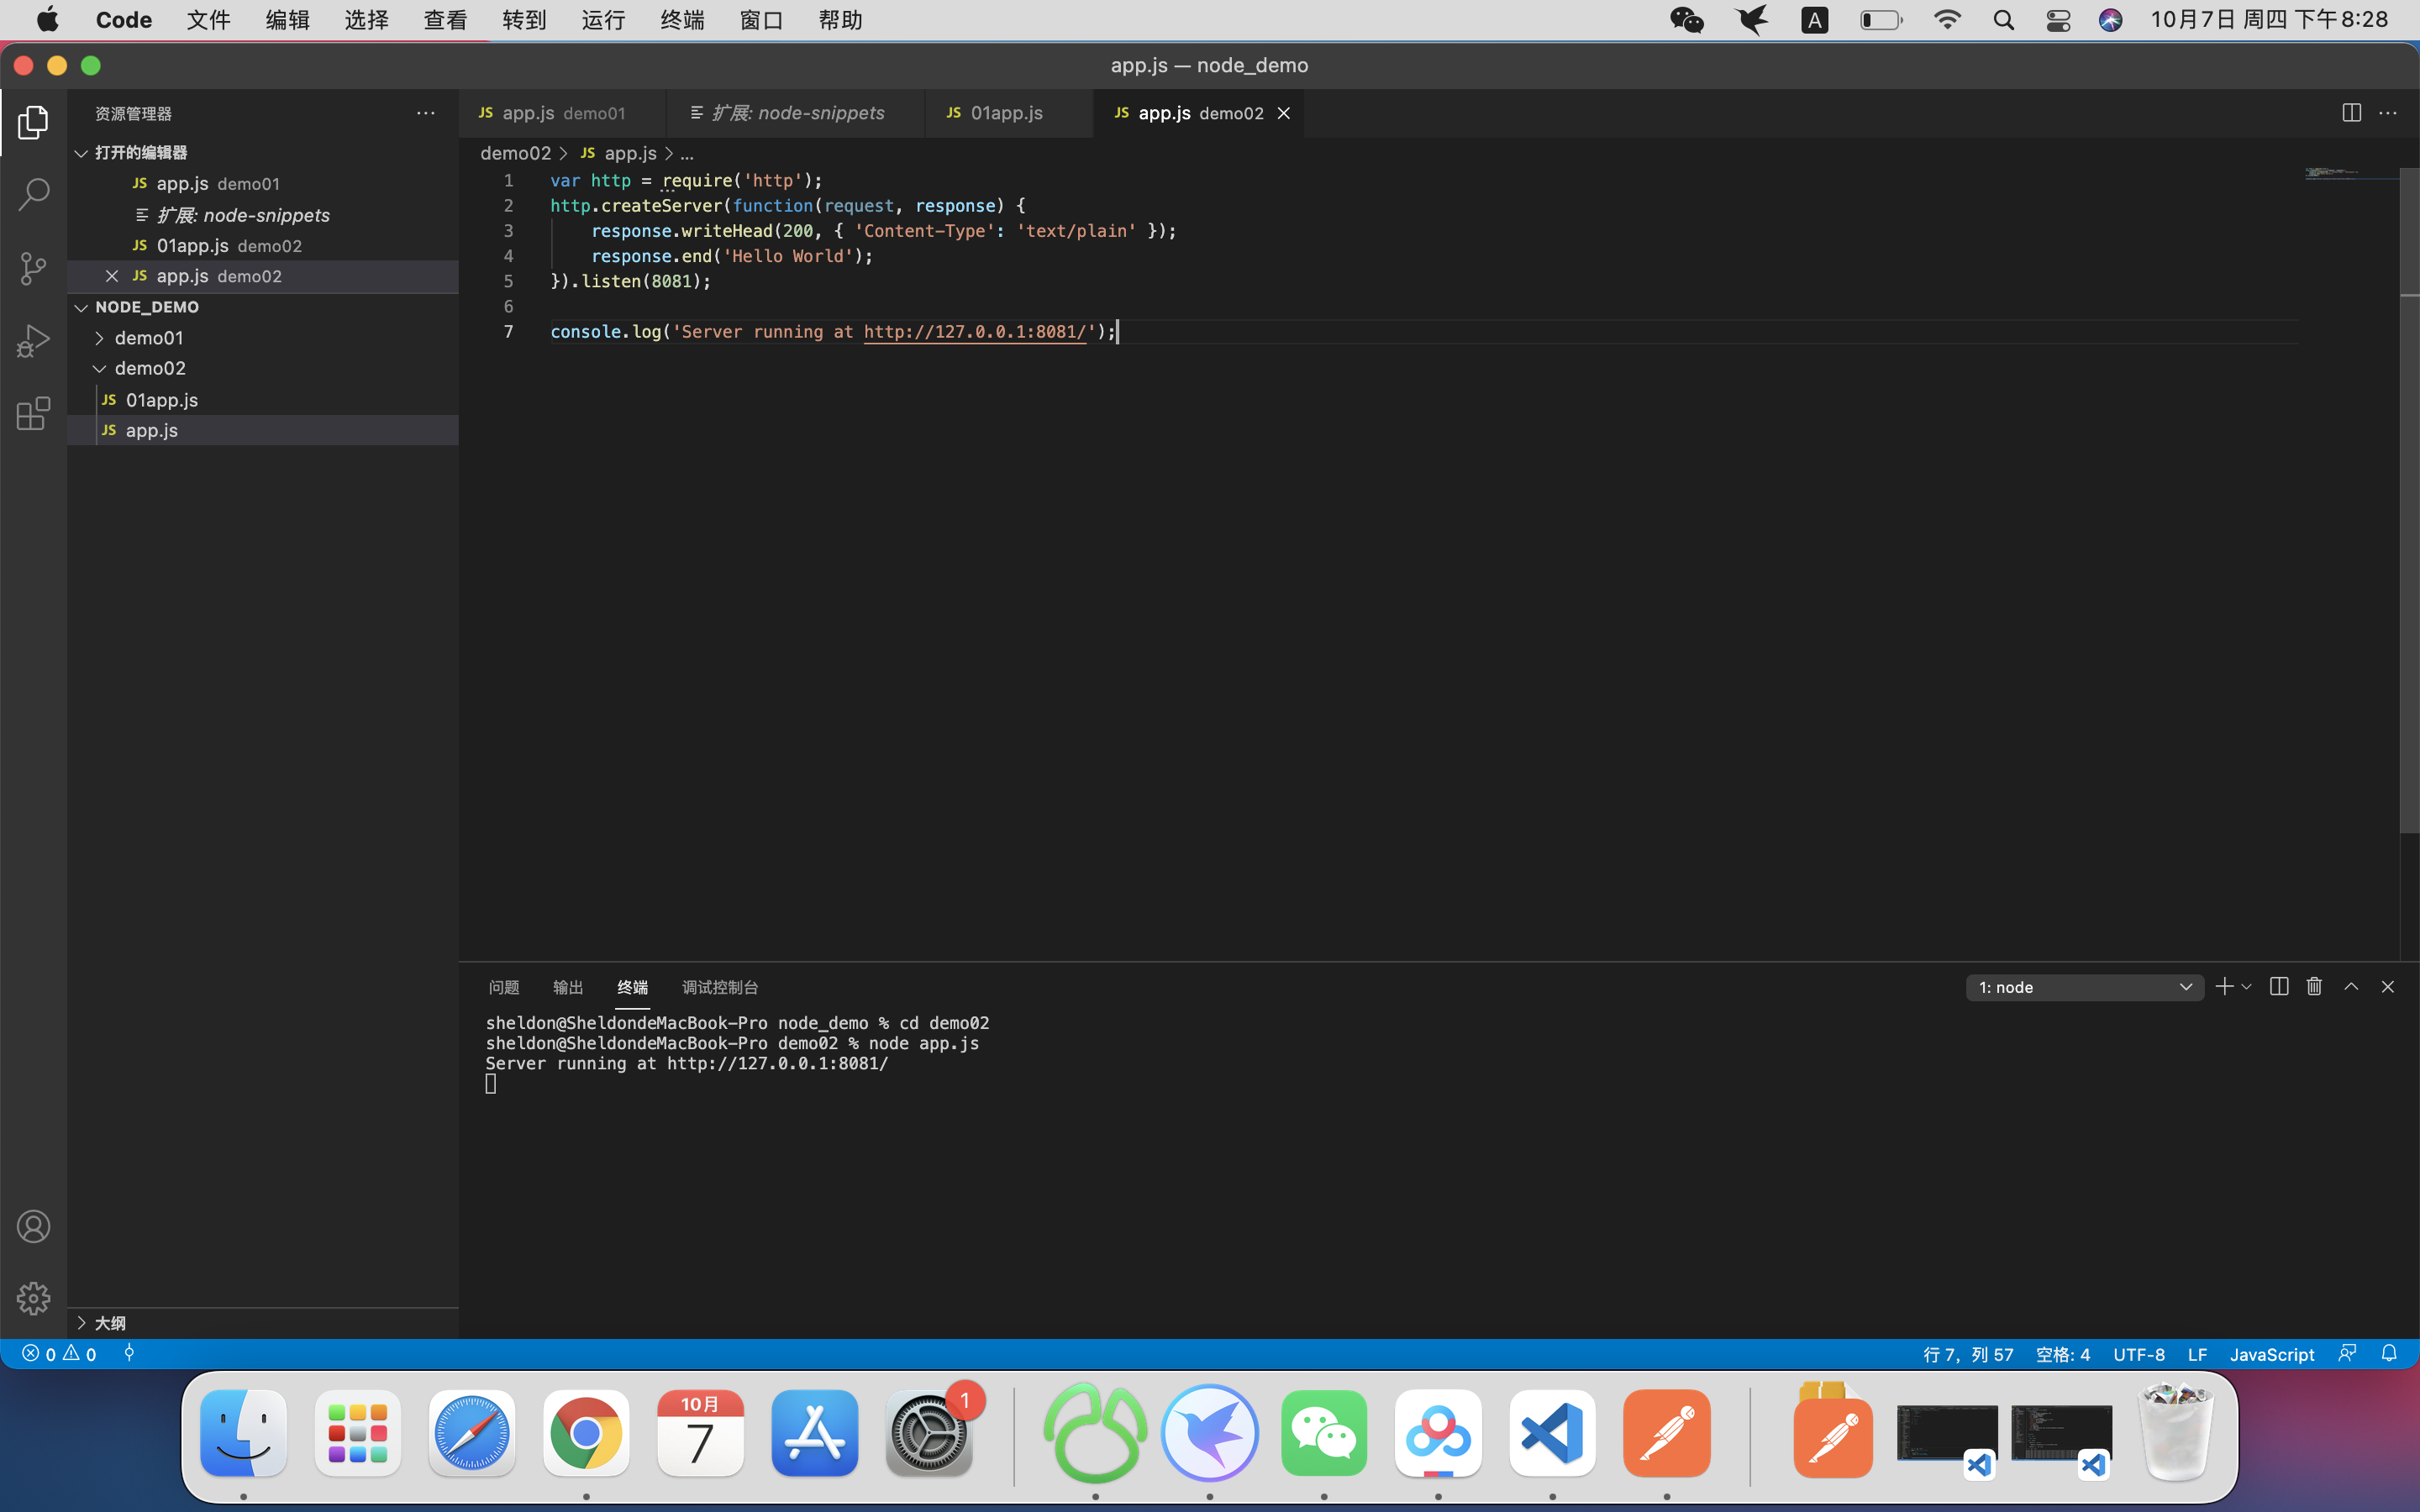Switch to the 输出 panel tab
The image size is (2420, 1512).
(x=568, y=987)
